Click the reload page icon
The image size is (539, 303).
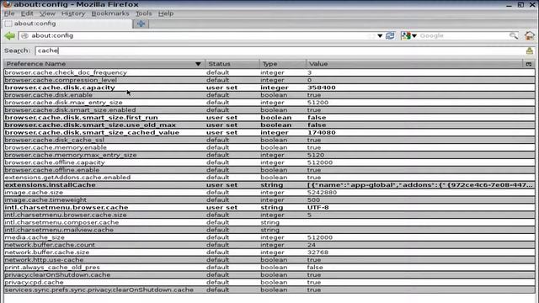[x=390, y=35]
